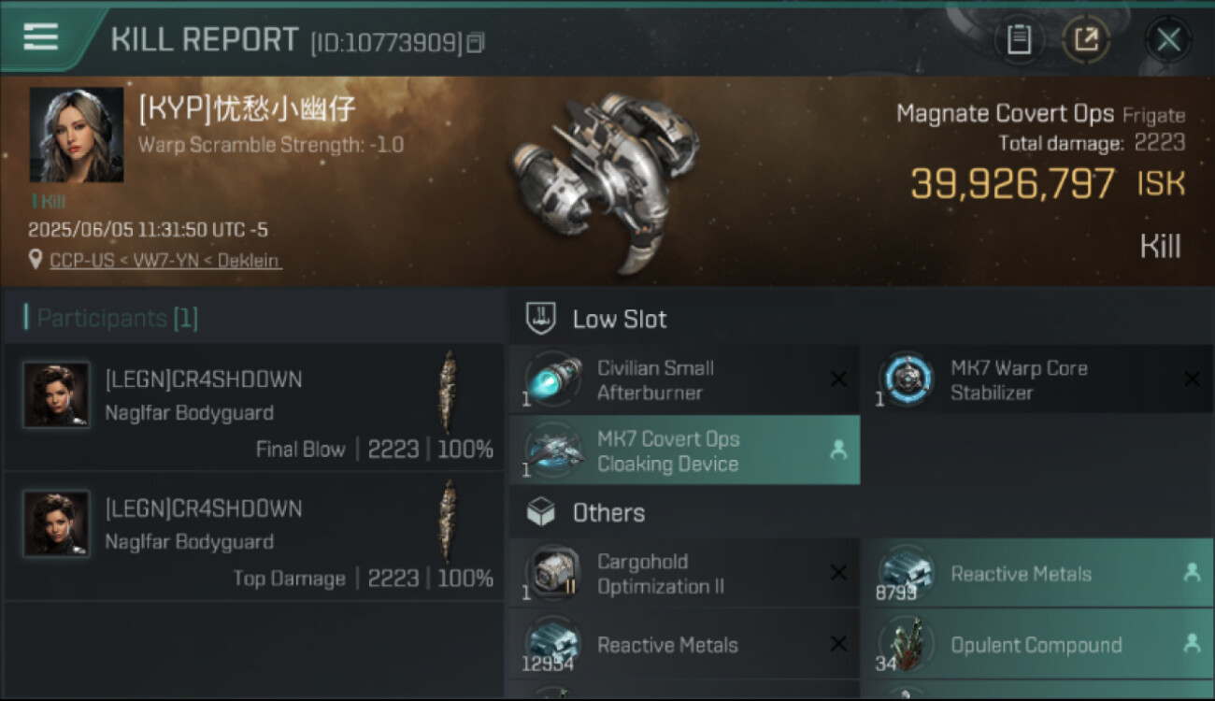Open the victim pilot portrait
Screen dimensions: 1215x701
[x=76, y=135]
